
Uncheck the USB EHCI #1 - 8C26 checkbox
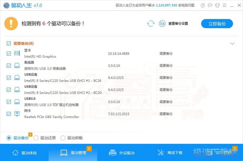9,78
